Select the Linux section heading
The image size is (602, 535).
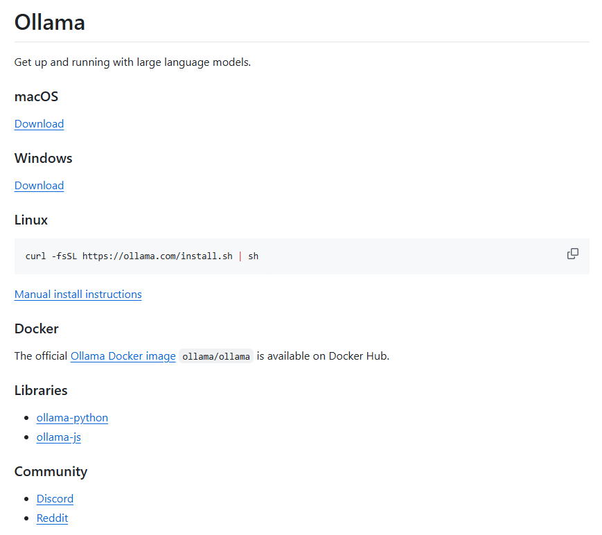pyautogui.click(x=31, y=220)
